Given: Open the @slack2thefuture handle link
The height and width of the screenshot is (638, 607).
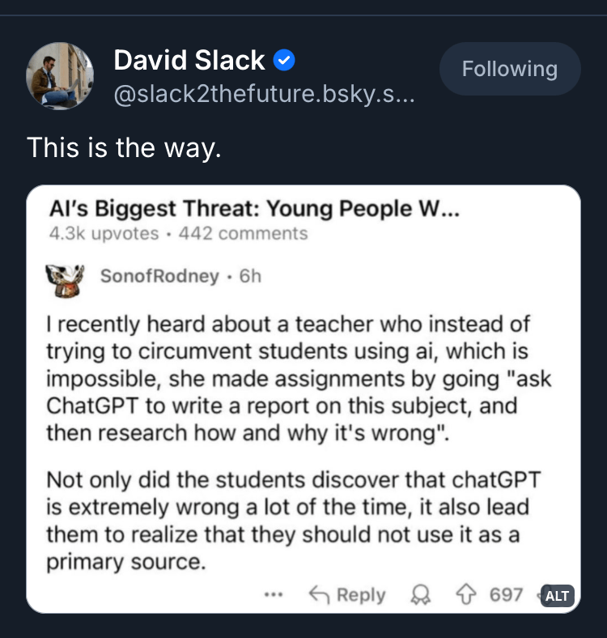Looking at the screenshot, I should click(265, 96).
